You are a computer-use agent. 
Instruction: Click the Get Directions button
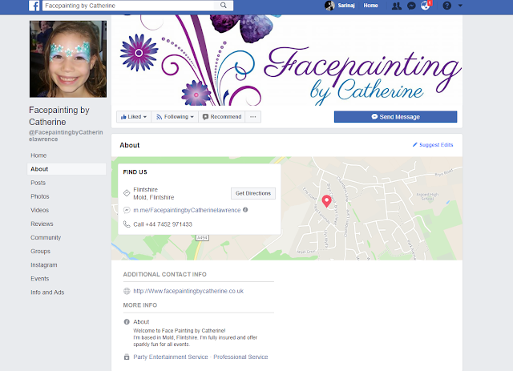(253, 193)
